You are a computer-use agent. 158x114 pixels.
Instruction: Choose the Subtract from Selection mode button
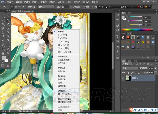[20, 7]
